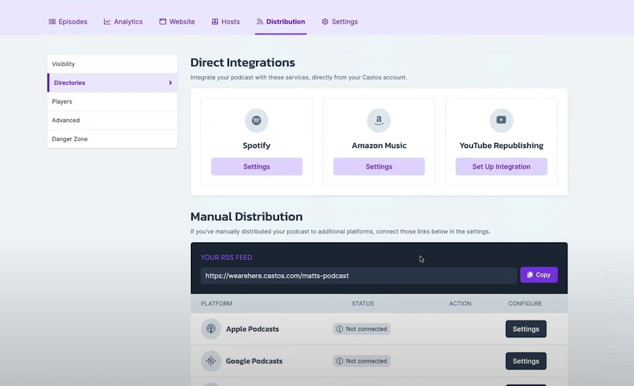Click the Spotify icon in Direct Integrations
The height and width of the screenshot is (386, 634).
(x=256, y=120)
